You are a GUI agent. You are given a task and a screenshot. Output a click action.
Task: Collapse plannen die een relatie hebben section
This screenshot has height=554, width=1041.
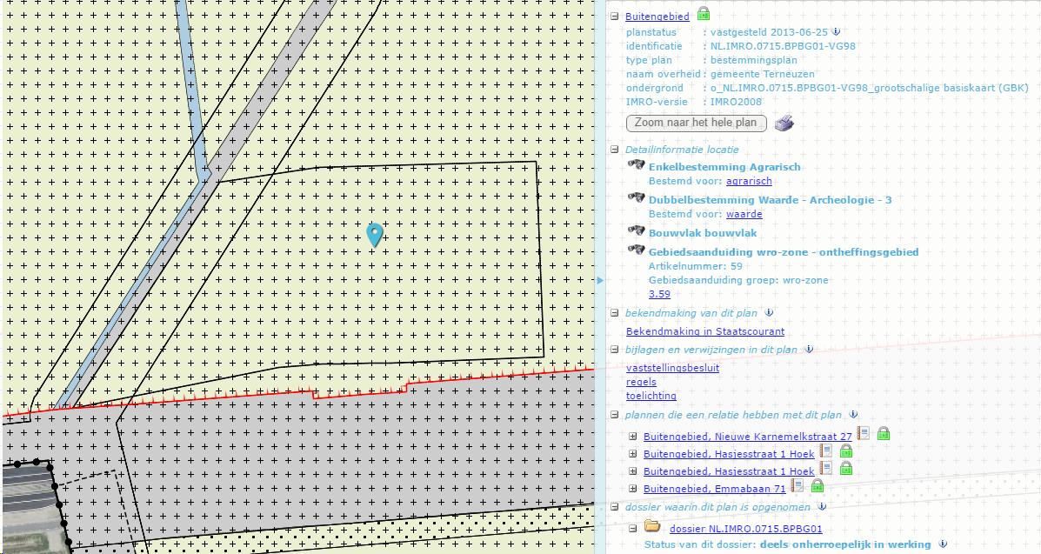(x=615, y=415)
